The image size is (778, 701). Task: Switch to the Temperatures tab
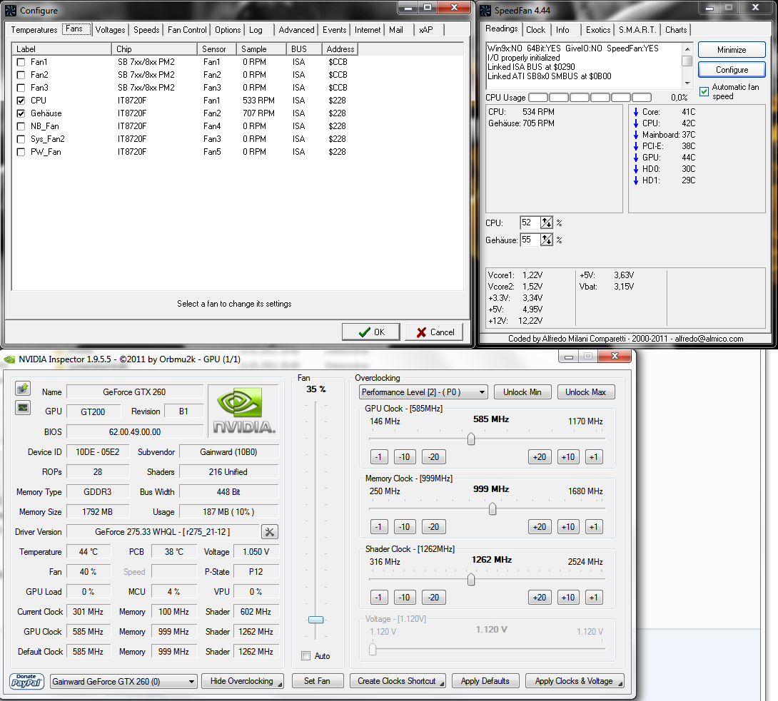pos(34,30)
